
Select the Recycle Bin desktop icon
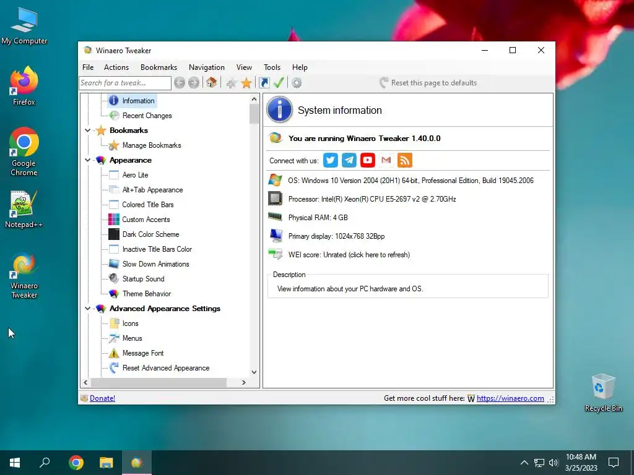pyautogui.click(x=603, y=393)
